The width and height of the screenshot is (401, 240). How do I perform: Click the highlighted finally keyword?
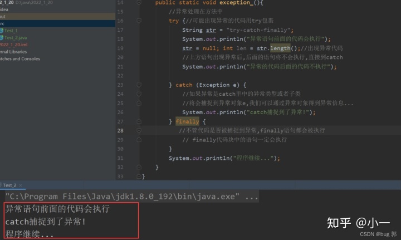(x=187, y=121)
